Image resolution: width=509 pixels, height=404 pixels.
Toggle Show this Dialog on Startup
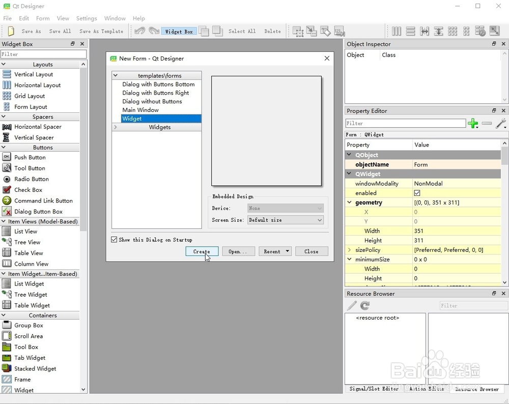(114, 240)
